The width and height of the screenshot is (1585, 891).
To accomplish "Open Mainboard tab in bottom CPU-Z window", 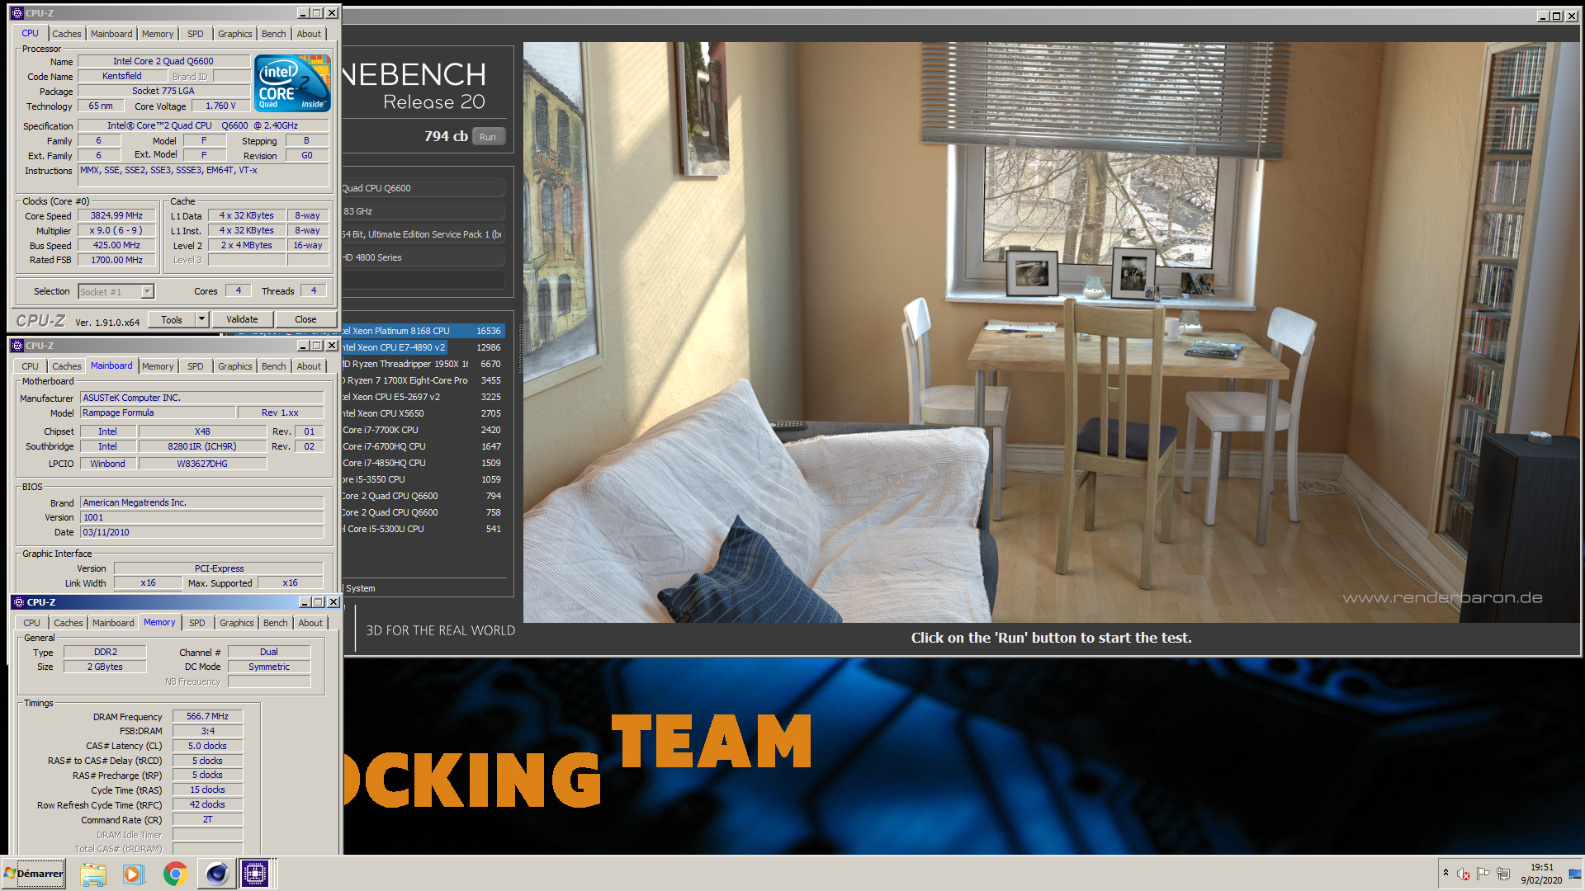I will 113,623.
